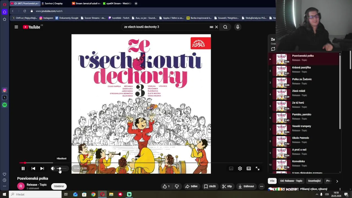Open Instagram in Opera sidebar
352x198 pixels.
[4, 90]
